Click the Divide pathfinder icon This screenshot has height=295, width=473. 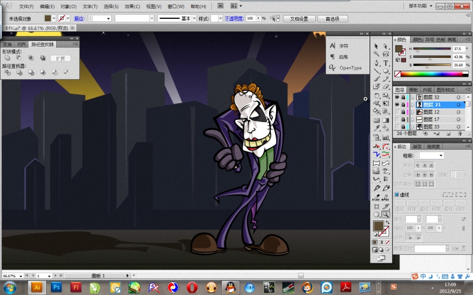[x=8, y=72]
